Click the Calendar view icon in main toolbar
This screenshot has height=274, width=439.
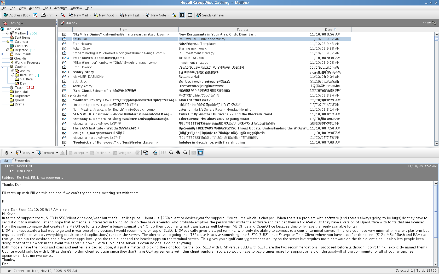[x=190, y=15]
